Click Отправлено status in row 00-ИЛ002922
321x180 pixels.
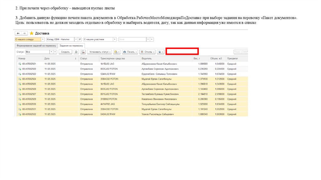[86, 74]
